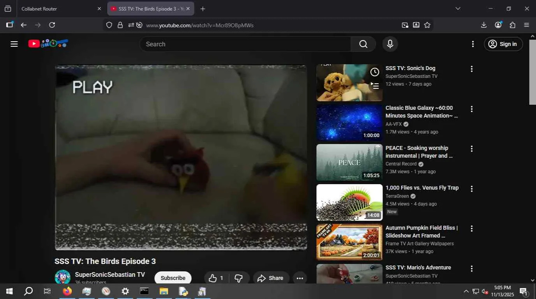Click the page vertical scrollbar thumb
This screenshot has width=536, height=299.
coord(532,72)
